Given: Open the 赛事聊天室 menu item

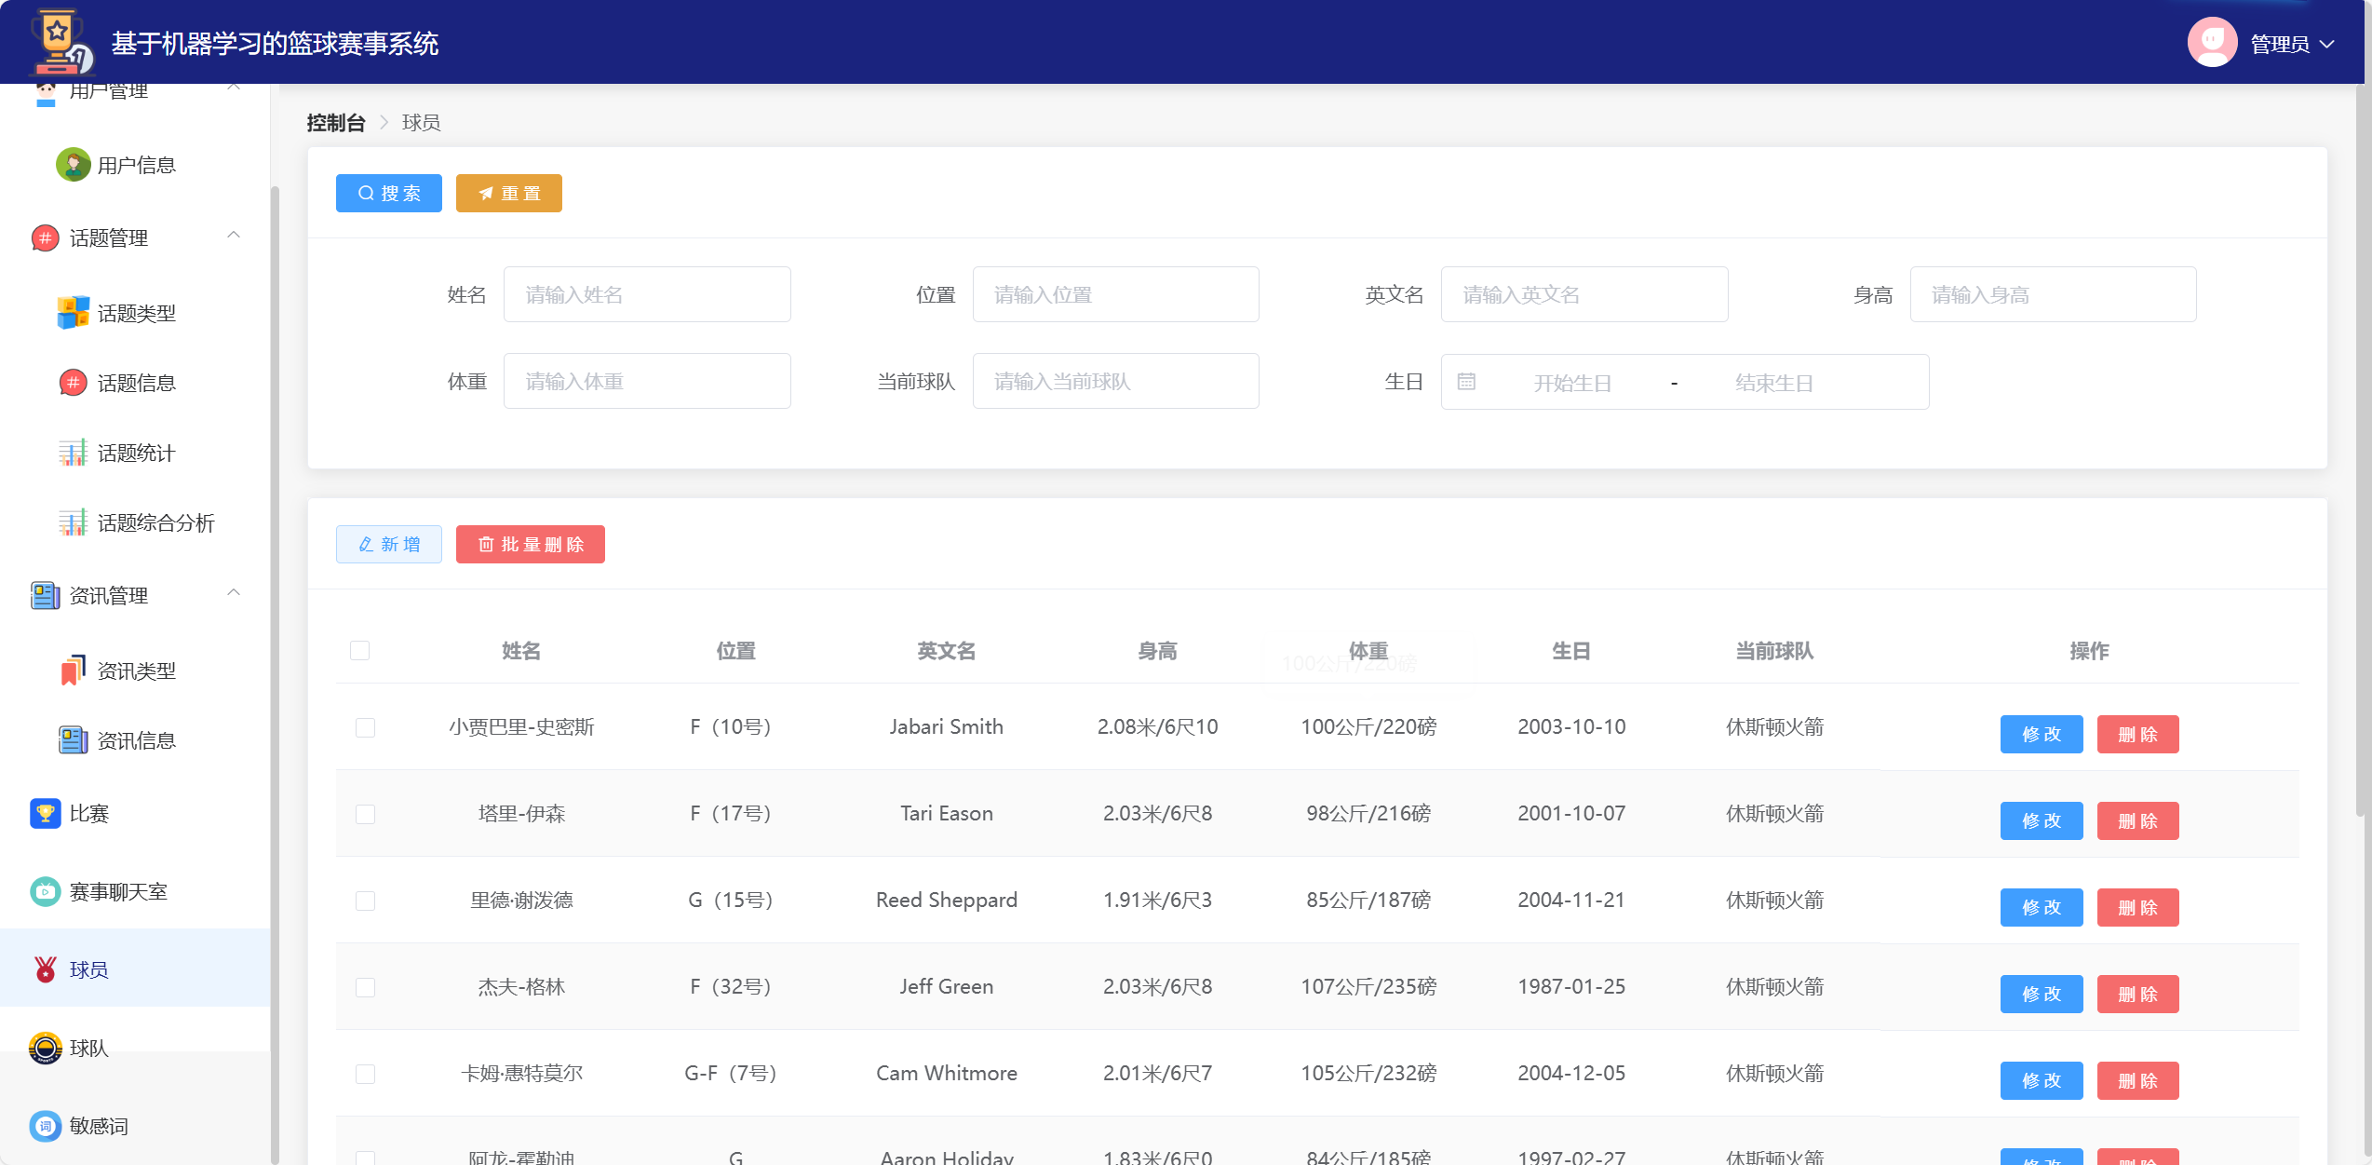Looking at the screenshot, I should point(135,891).
